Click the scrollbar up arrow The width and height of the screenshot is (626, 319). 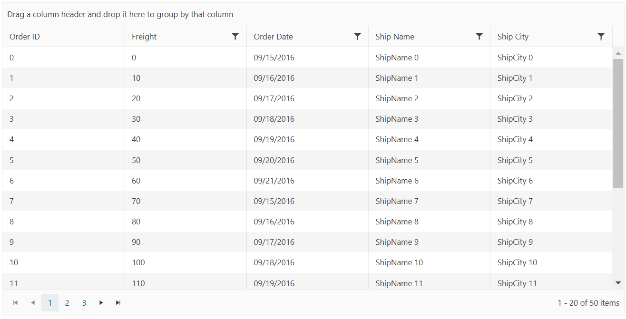[x=618, y=53]
